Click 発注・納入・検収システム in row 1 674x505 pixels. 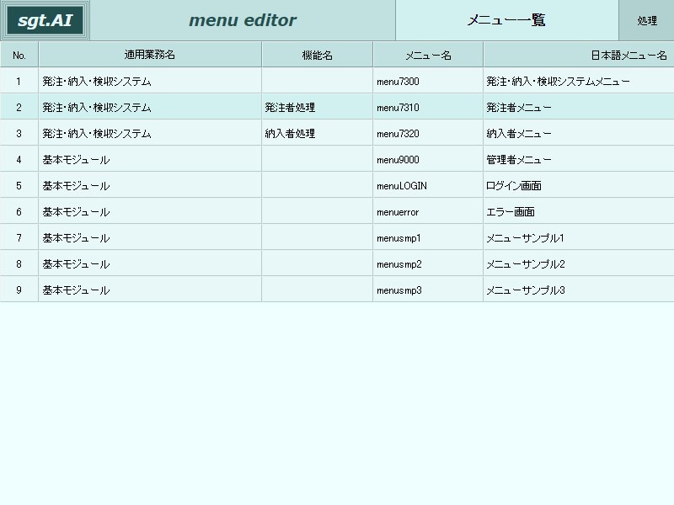150,81
